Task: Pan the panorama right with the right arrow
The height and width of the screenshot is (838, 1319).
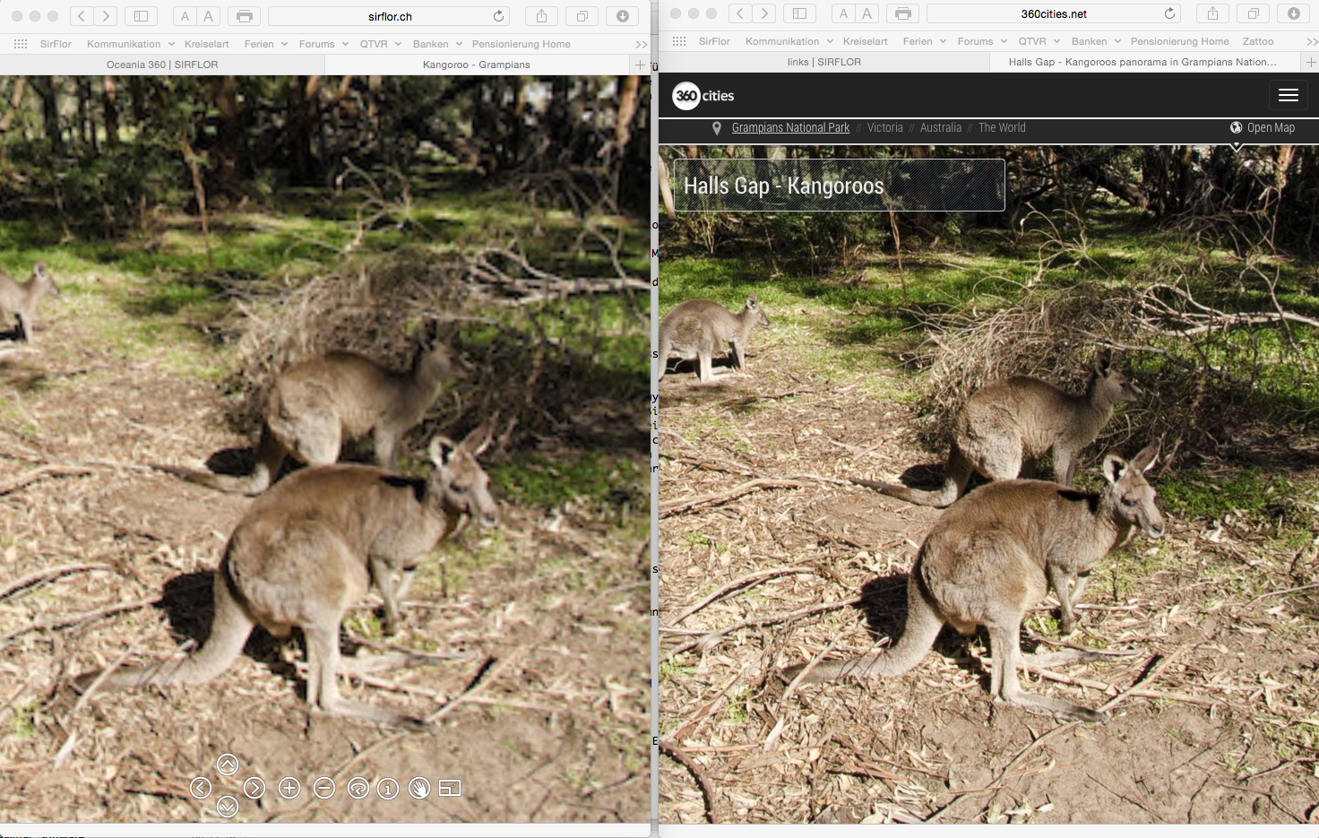Action: coord(254,788)
